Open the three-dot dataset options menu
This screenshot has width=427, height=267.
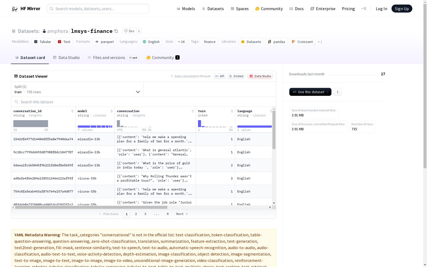338,92
